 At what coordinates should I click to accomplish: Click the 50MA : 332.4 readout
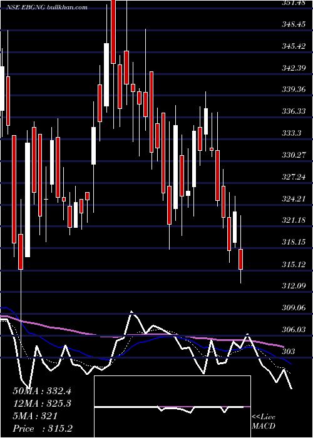pos(42,391)
